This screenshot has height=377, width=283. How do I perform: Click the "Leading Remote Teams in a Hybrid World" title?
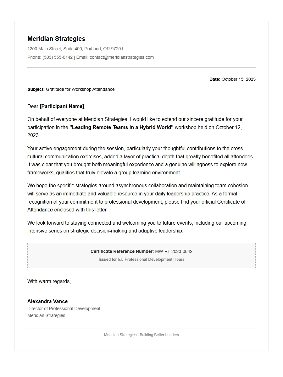point(121,127)
